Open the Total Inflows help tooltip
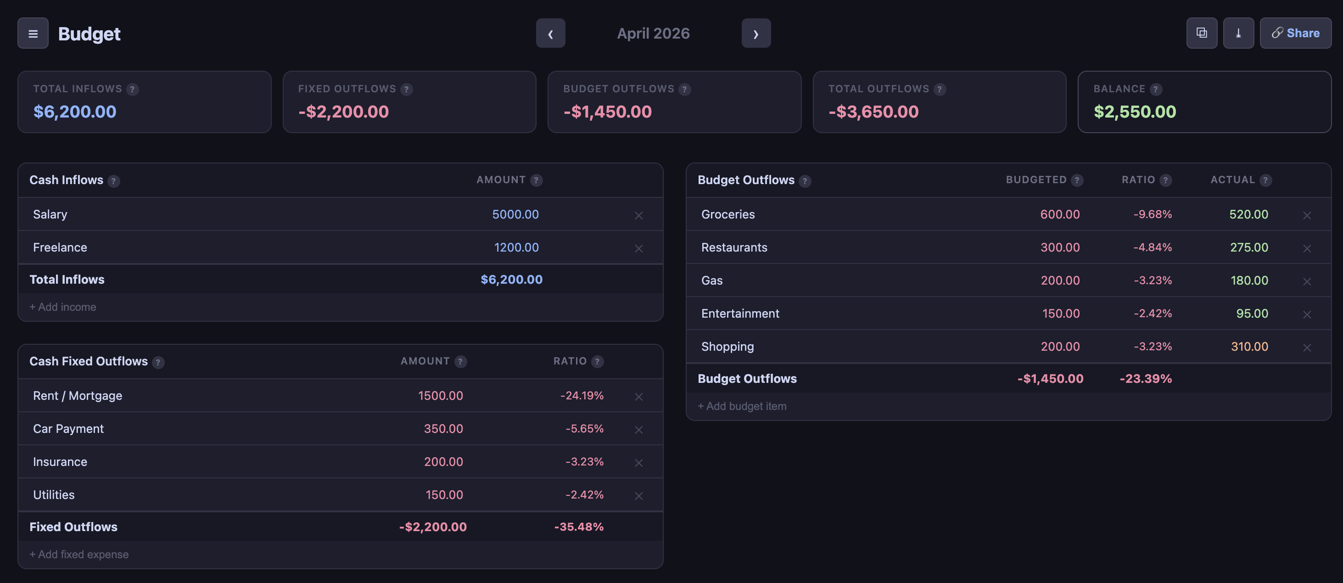Image resolution: width=1343 pixels, height=583 pixels. tap(133, 89)
